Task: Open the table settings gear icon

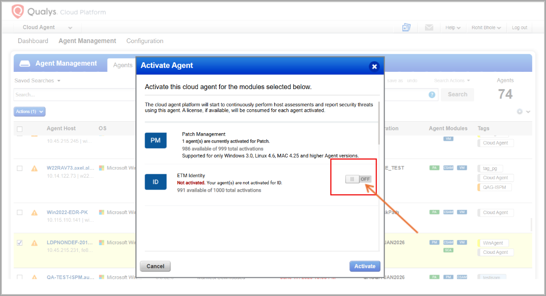Action: pyautogui.click(x=520, y=112)
